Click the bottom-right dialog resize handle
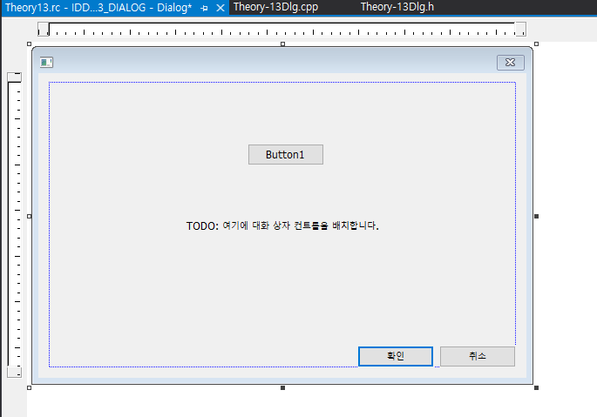Viewport: 597px width, 417px height. pos(537,387)
